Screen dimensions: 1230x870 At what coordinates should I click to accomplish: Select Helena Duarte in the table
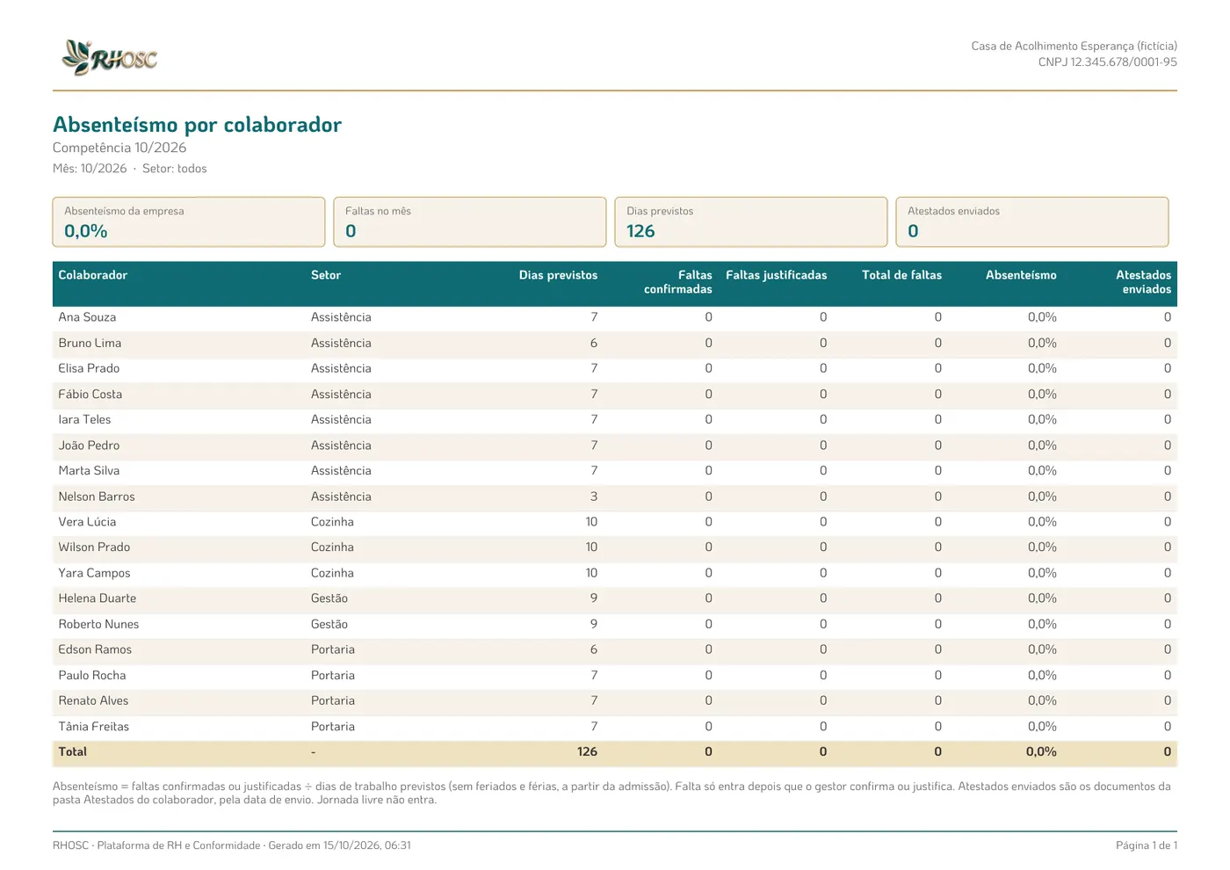coord(98,598)
